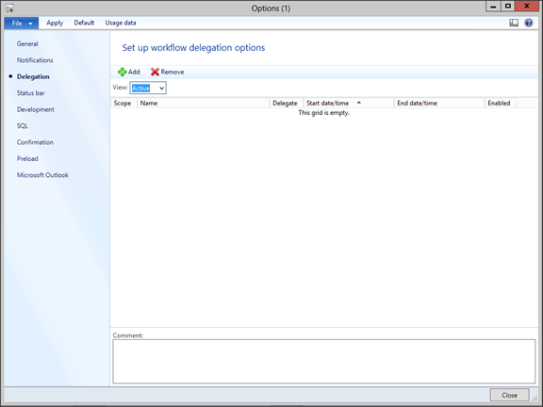Close the Options window with X

[x=527, y=7]
